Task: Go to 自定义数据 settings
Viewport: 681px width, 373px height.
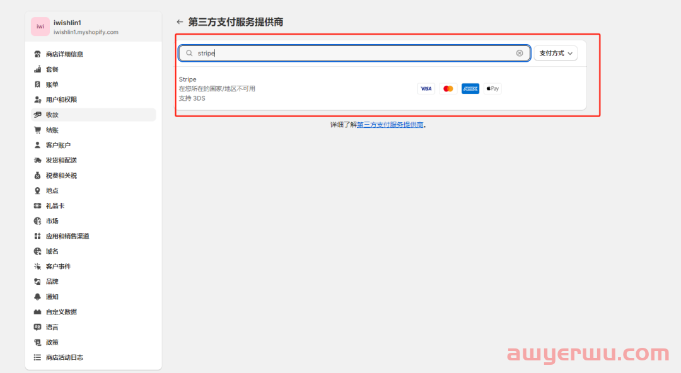Action: pos(93,313)
